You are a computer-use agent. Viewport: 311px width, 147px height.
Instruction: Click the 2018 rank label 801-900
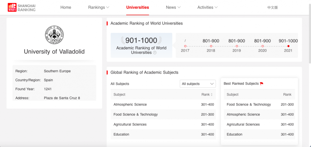tap(211, 41)
